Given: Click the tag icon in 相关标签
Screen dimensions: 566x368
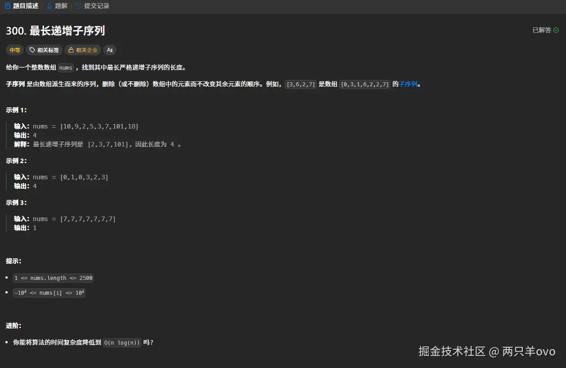Looking at the screenshot, I should click(x=32, y=50).
